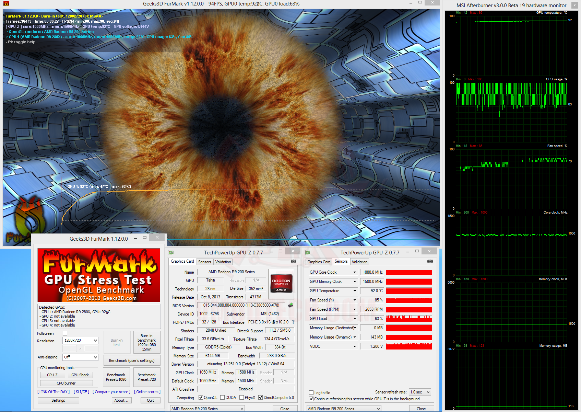Click the BIOS save chip icon

tap(290, 305)
